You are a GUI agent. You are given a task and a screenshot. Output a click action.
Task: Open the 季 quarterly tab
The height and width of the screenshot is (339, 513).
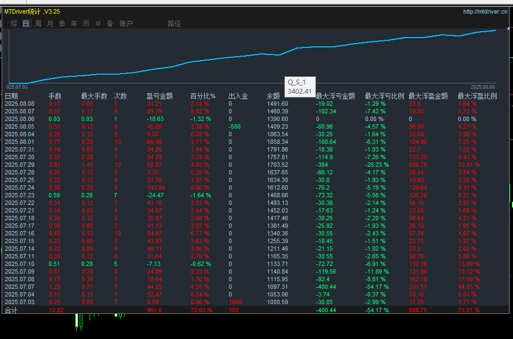tap(62, 23)
